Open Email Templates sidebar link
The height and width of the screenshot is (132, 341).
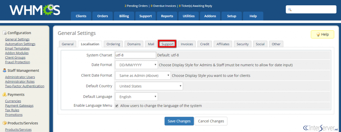click(17, 49)
